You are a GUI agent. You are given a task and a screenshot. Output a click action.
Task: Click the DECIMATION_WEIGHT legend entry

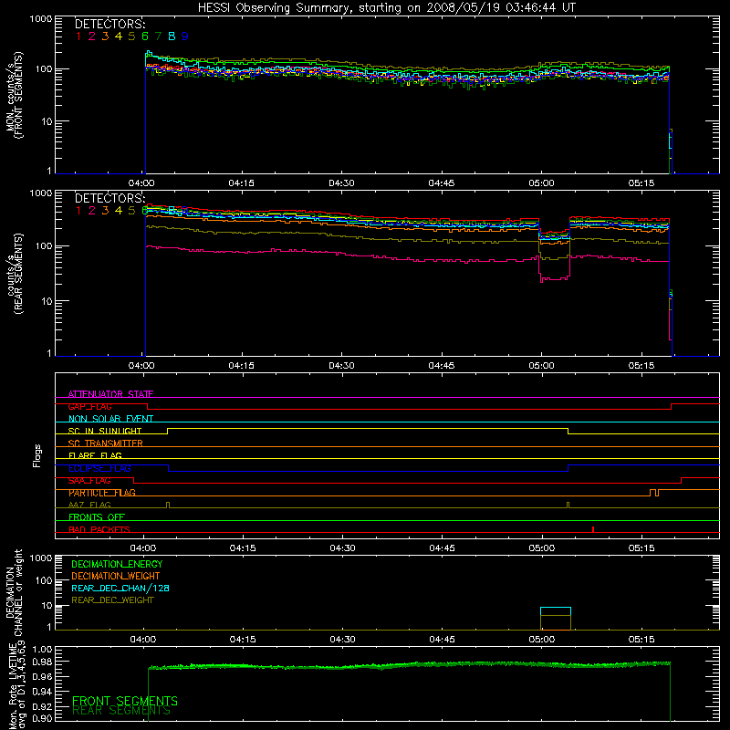pyautogui.click(x=116, y=576)
